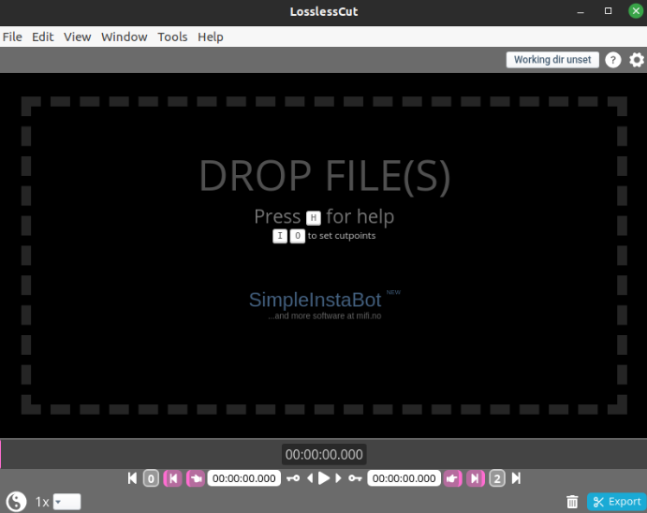Open settings with the gear icon
The image size is (647, 513).
click(637, 60)
